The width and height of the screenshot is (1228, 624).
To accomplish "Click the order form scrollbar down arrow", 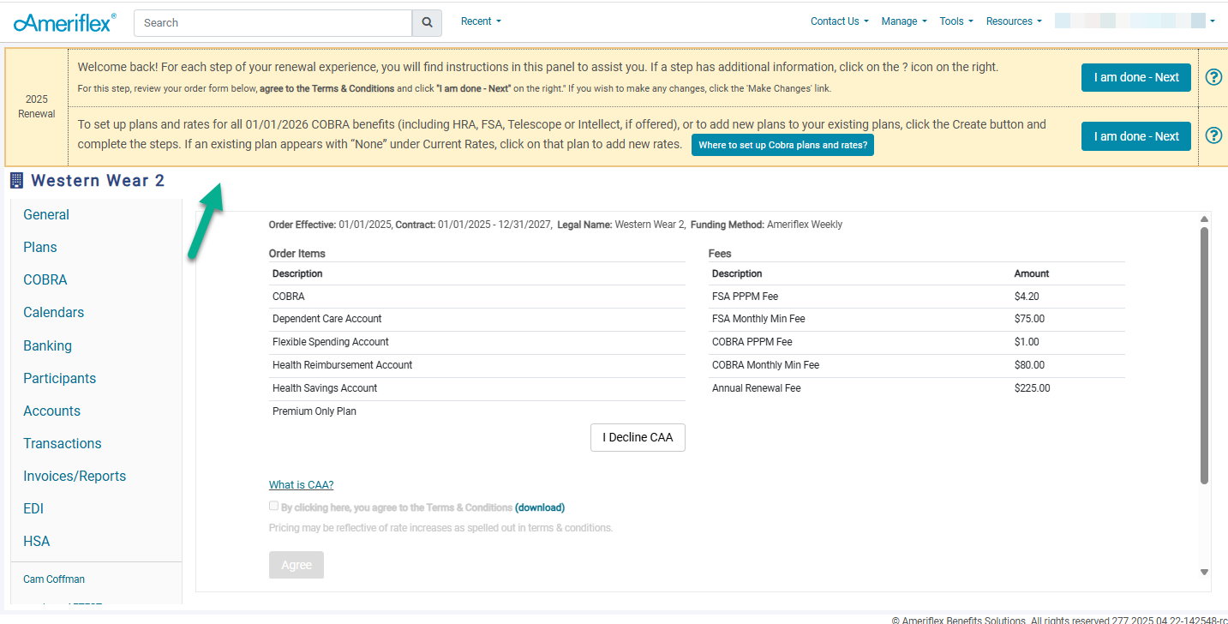I will [1204, 572].
